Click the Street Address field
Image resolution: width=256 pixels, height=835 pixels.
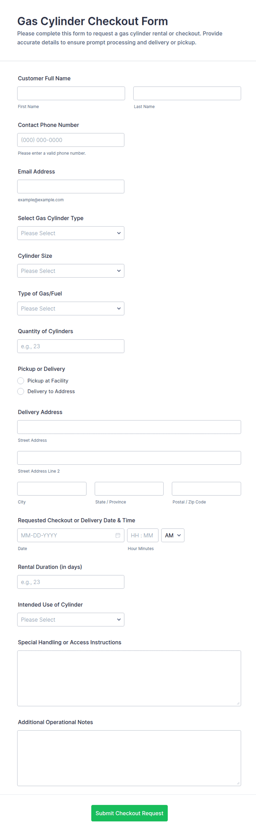pos(129,427)
